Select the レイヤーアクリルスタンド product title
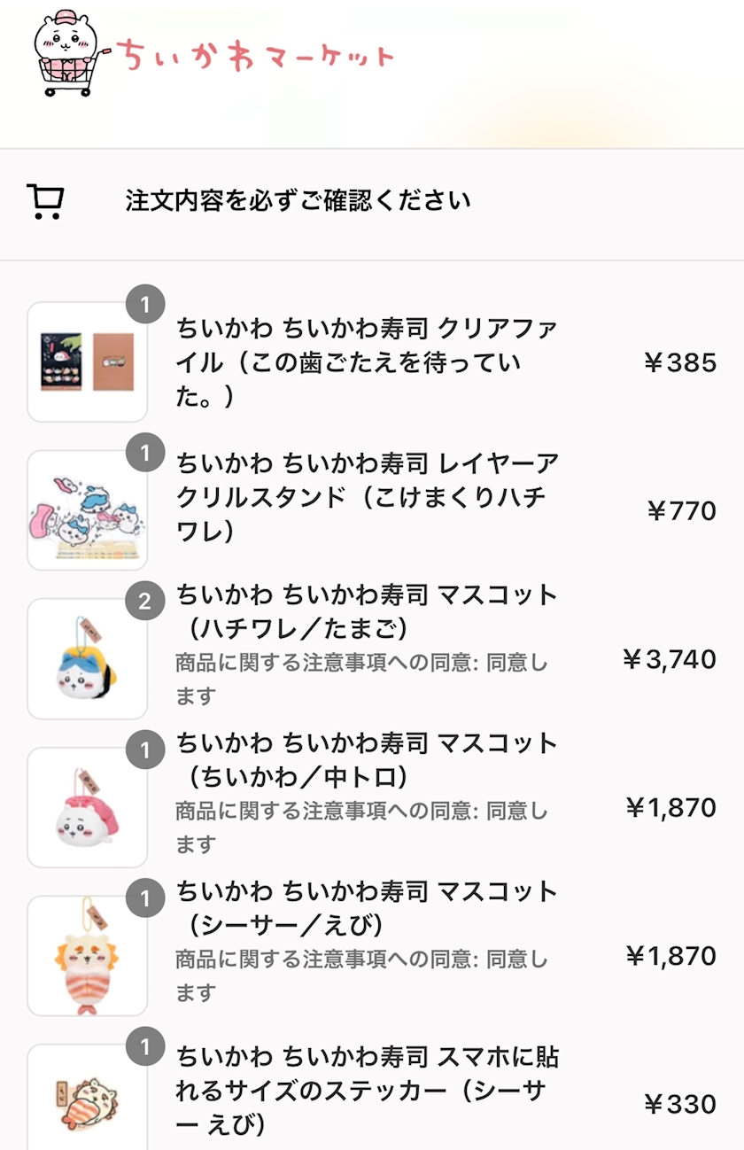Viewport: 744px width, 1150px height. point(366,497)
